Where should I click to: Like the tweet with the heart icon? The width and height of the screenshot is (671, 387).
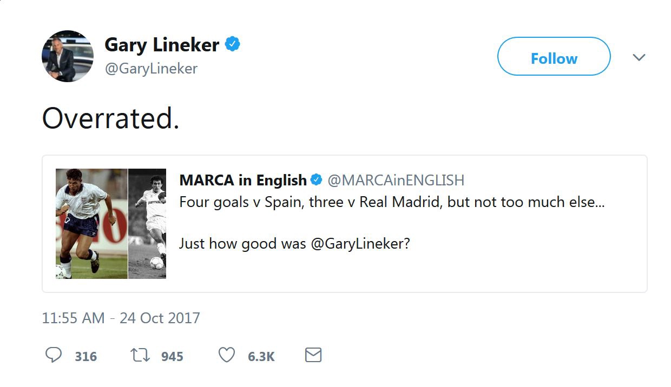(227, 355)
